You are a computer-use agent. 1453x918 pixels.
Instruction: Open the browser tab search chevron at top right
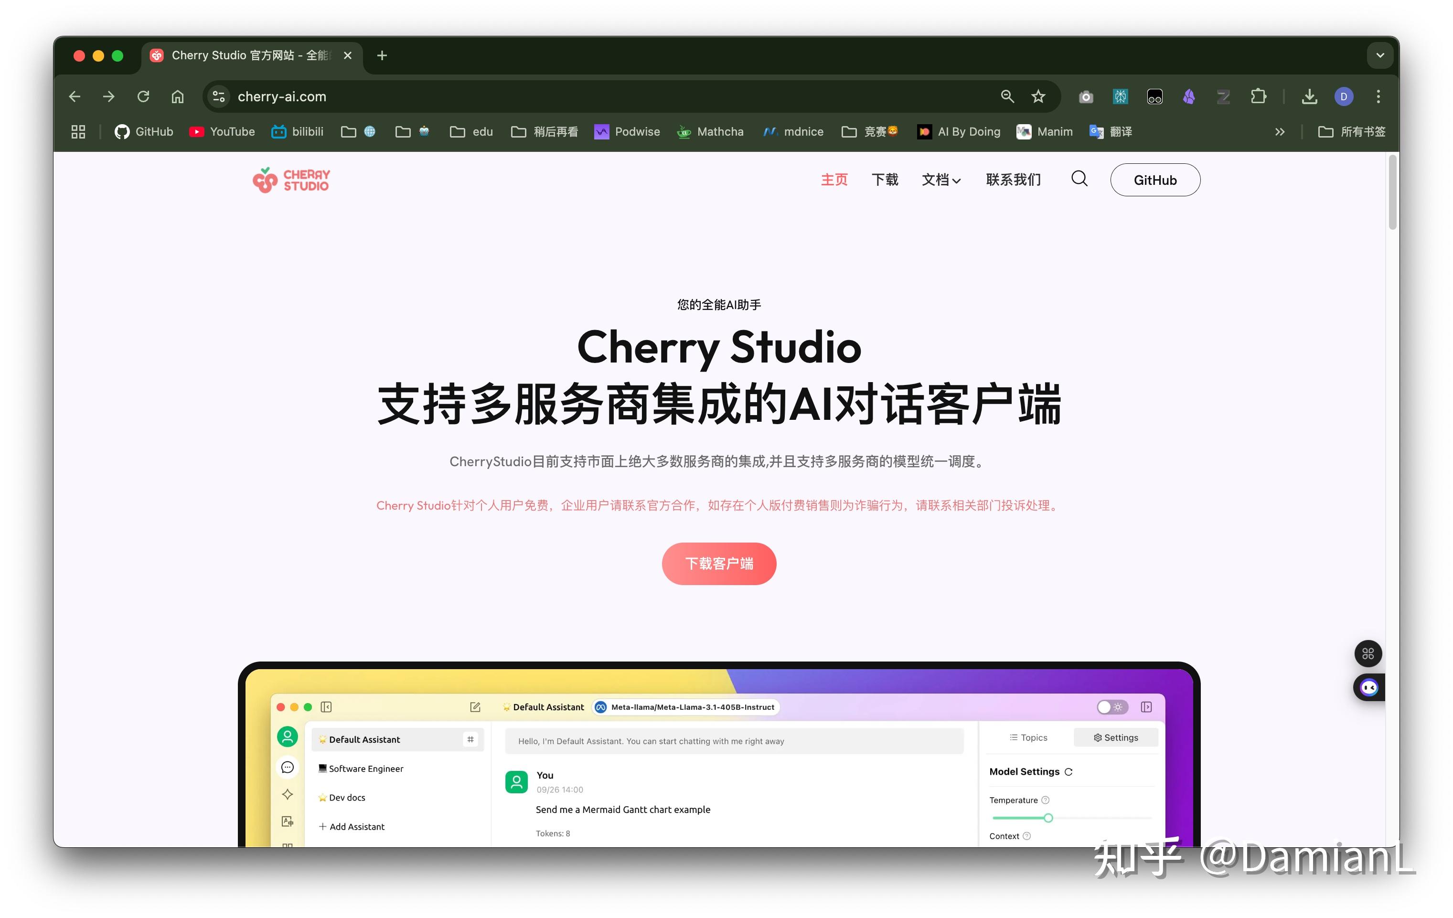tap(1379, 55)
